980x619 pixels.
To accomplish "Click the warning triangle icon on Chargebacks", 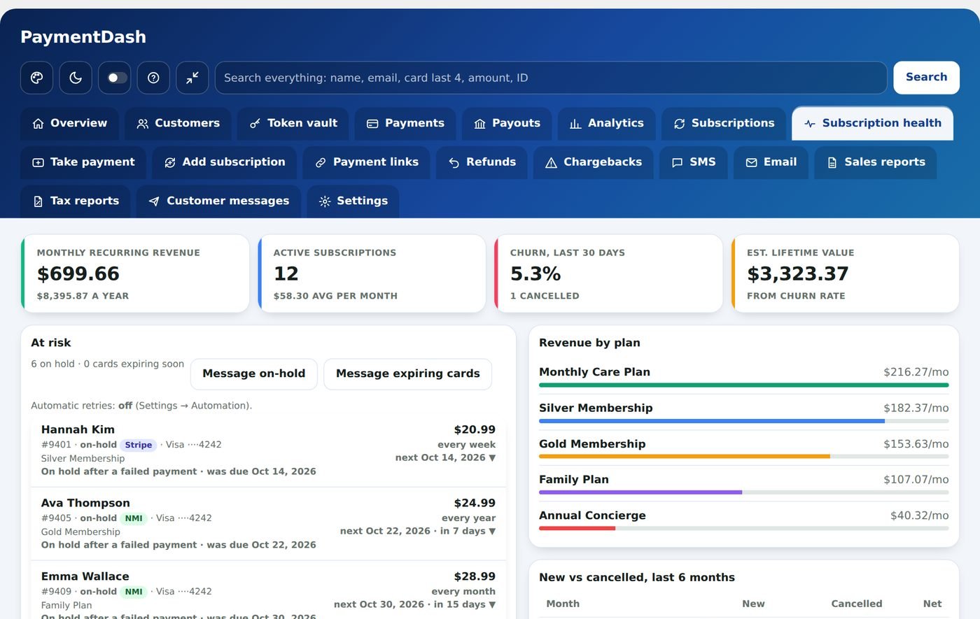I will pos(551,162).
